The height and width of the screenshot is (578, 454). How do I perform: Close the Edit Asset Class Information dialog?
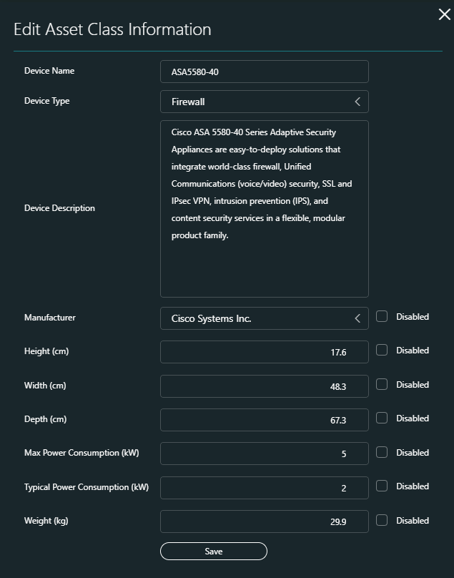(x=444, y=14)
